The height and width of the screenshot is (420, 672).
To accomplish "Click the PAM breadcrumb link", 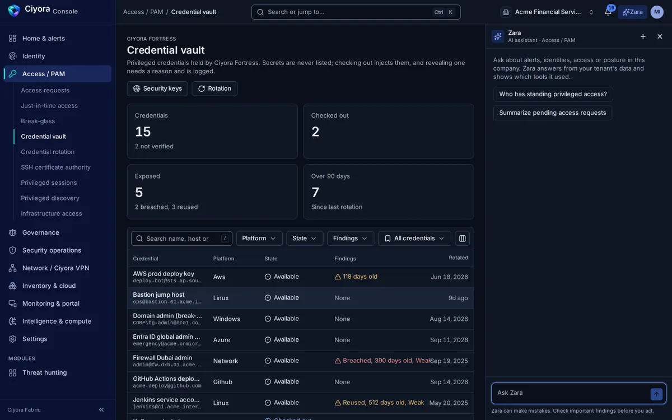I will (157, 12).
